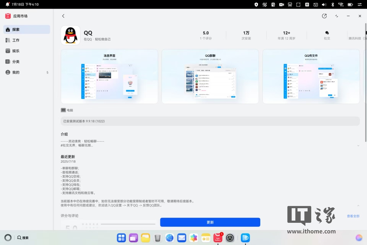The width and height of the screenshot is (367, 245).
Task: Open Wi-Fi settings from the status bar
Action: pos(341,4)
